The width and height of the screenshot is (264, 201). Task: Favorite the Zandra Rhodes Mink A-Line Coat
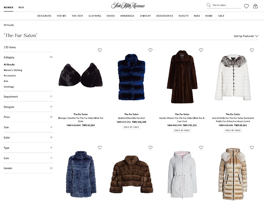[x=201, y=50]
